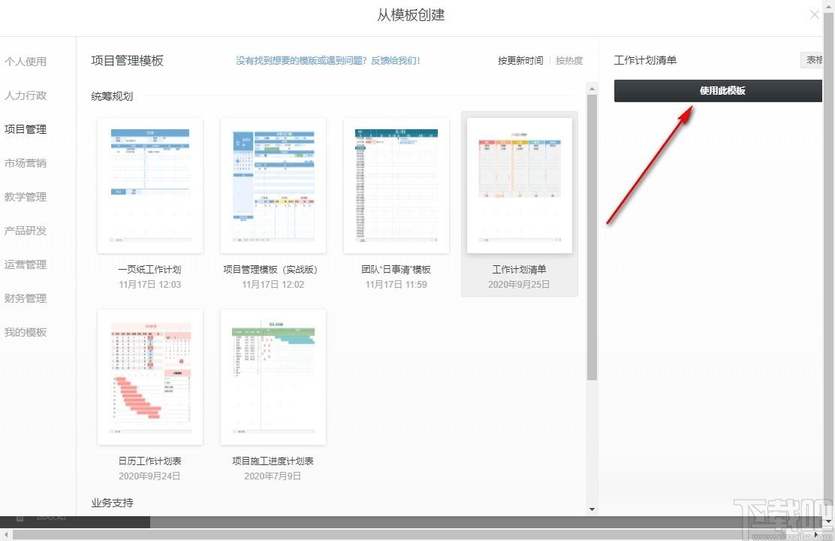Pick the 团队“日事清”模板 thumbnail
Viewport: 835px width, 541px height.
pos(396,186)
